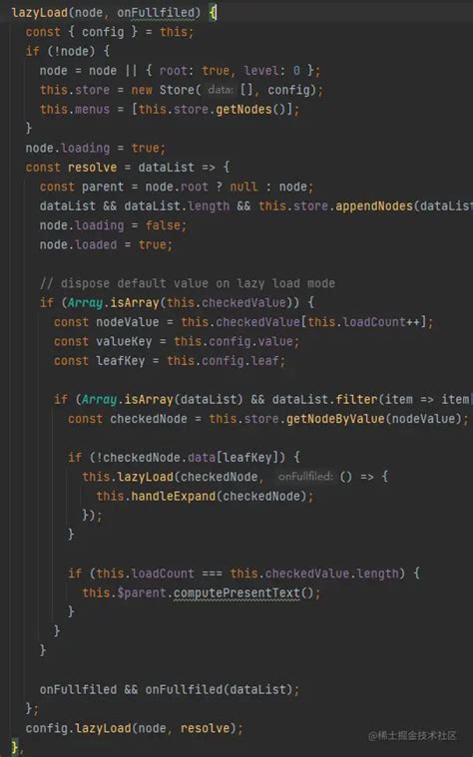
Task: Click the lazyLoad method name at top
Action: (40, 13)
